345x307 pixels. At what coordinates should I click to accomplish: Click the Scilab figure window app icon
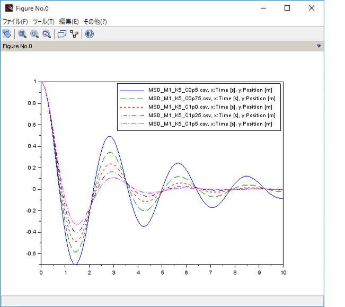pyautogui.click(x=9, y=8)
